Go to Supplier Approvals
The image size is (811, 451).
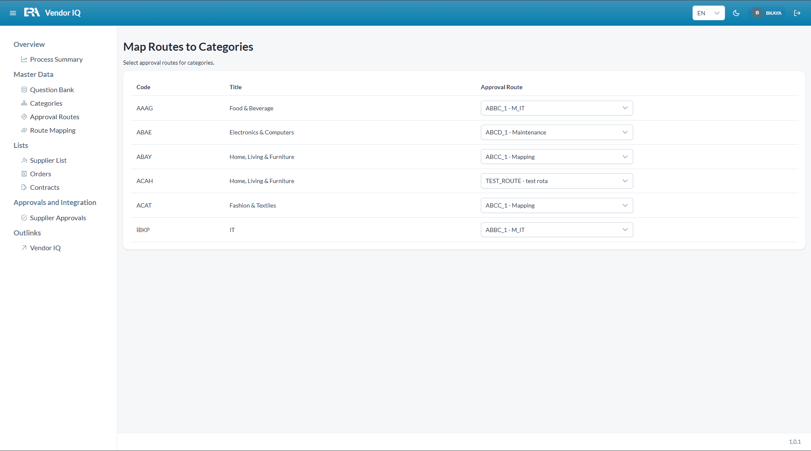pyautogui.click(x=58, y=218)
